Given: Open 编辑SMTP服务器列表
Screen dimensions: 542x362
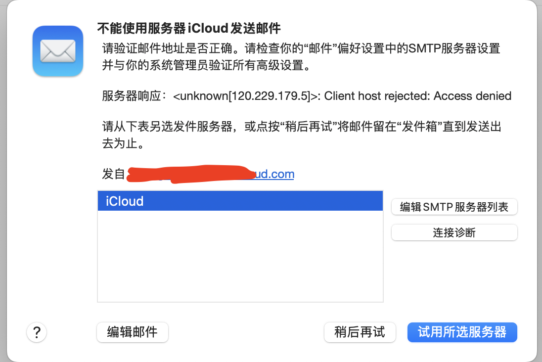Looking at the screenshot, I should pos(454,207).
